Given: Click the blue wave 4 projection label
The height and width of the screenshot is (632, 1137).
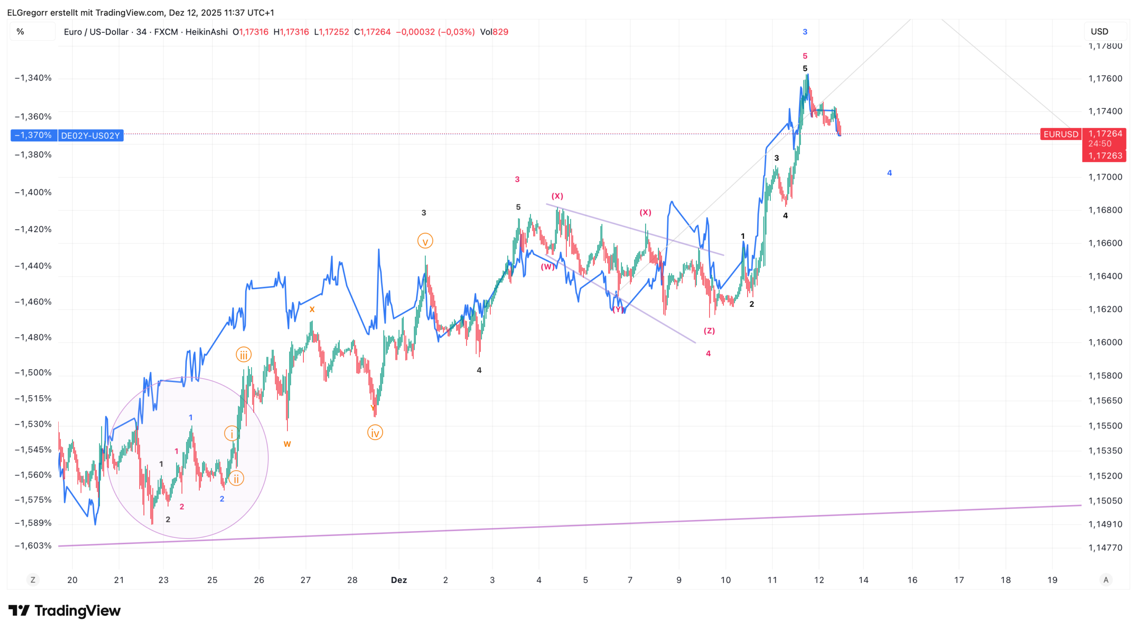Looking at the screenshot, I should point(890,173).
